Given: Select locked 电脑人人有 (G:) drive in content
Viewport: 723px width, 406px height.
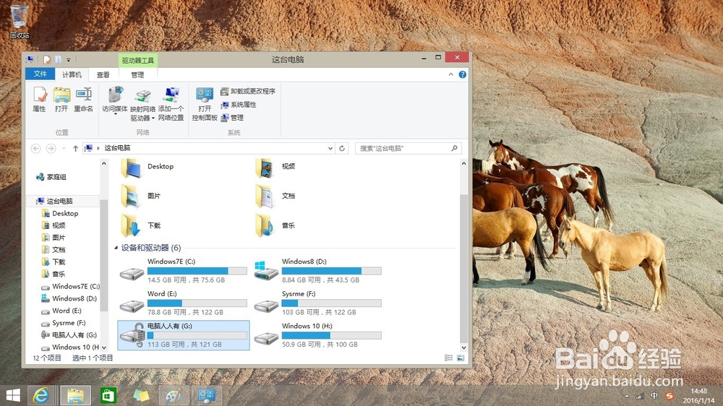Looking at the screenshot, I should (x=184, y=335).
